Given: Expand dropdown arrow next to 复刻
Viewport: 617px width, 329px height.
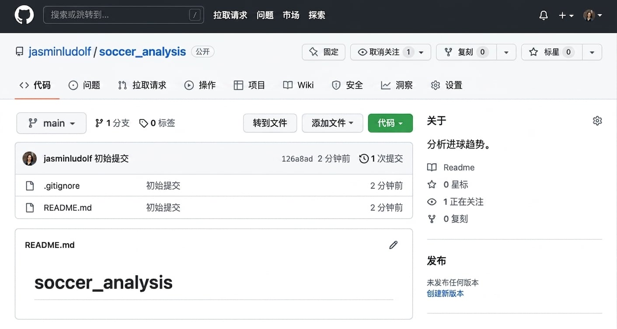Looking at the screenshot, I should click(x=506, y=52).
